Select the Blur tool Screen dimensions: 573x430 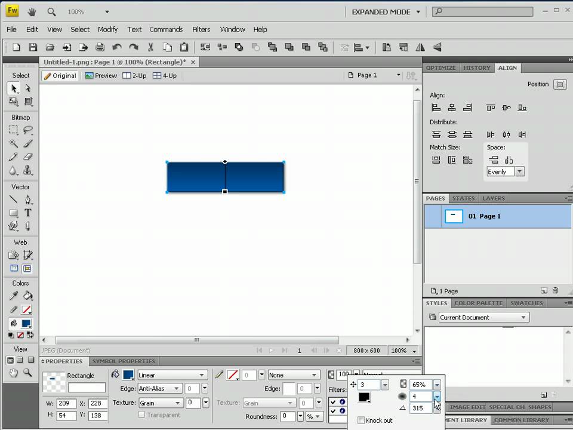pyautogui.click(x=14, y=170)
